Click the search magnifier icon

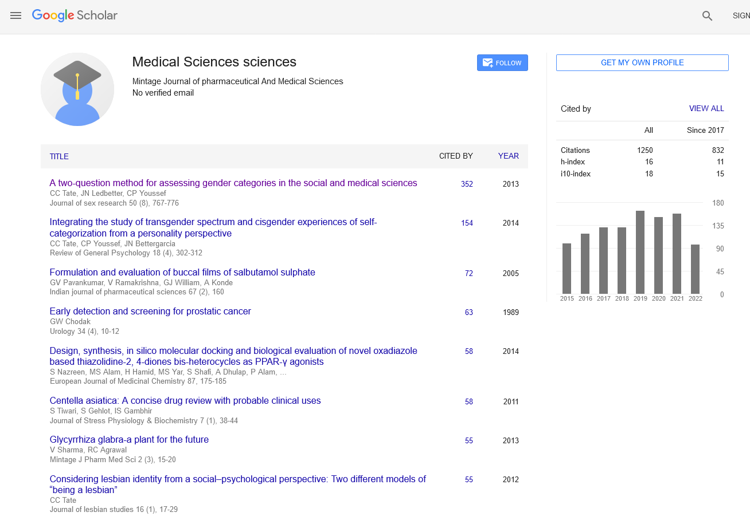coord(707,16)
